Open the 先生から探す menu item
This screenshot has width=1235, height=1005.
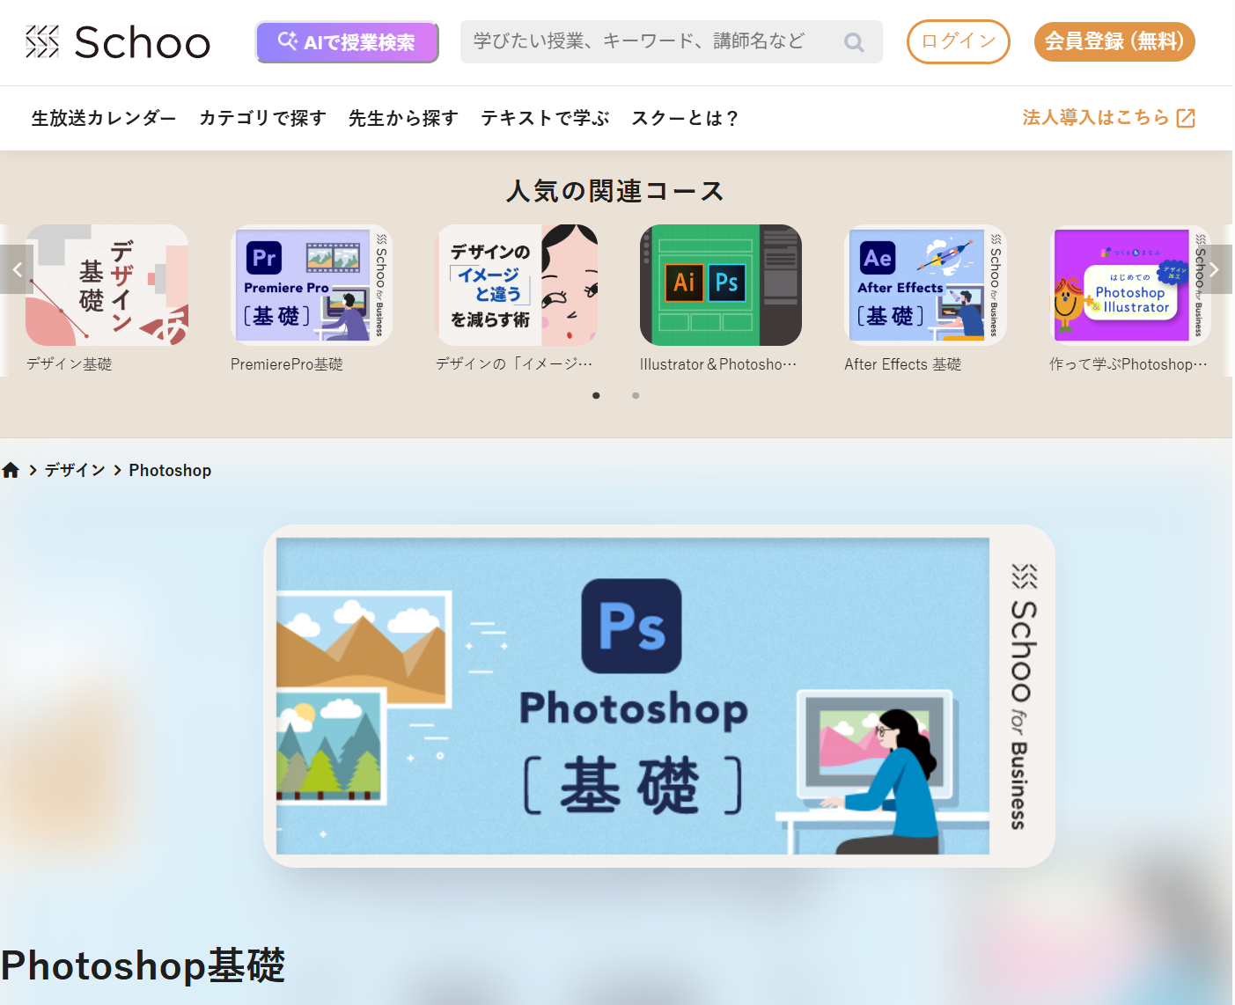pyautogui.click(x=403, y=118)
